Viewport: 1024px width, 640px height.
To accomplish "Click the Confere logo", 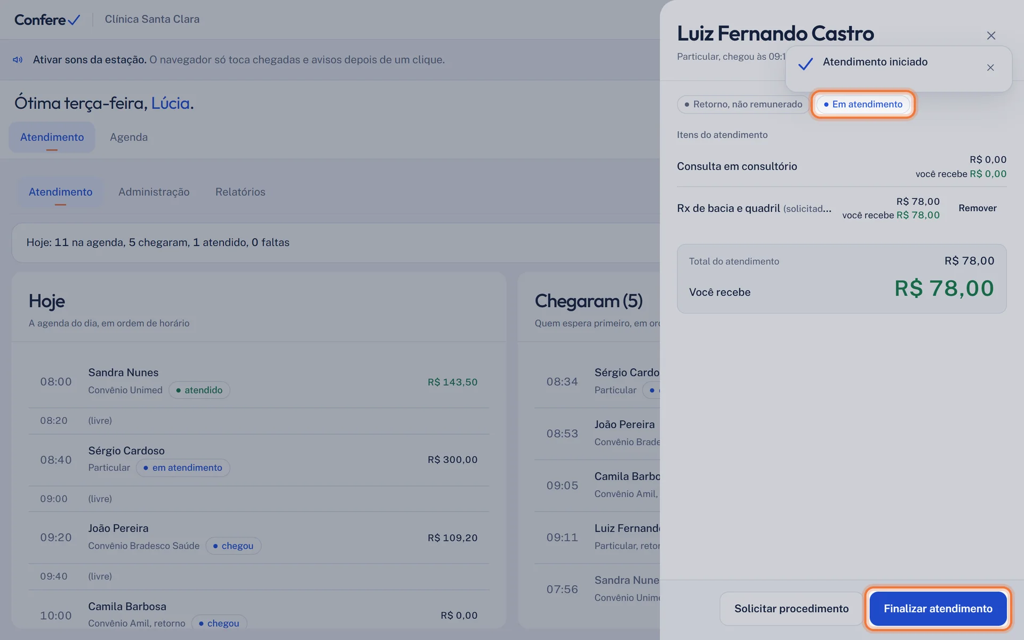I will 47,20.
